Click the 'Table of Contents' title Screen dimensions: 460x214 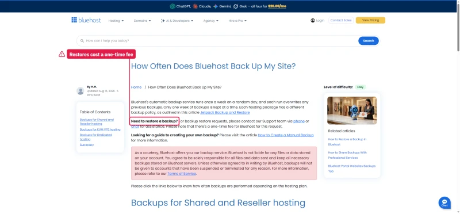click(x=95, y=112)
